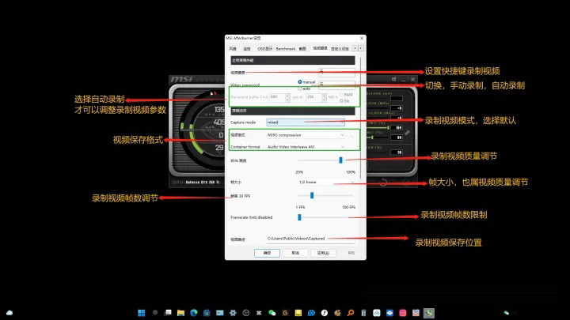Open Container format dropdown showing AVI

coord(306,147)
